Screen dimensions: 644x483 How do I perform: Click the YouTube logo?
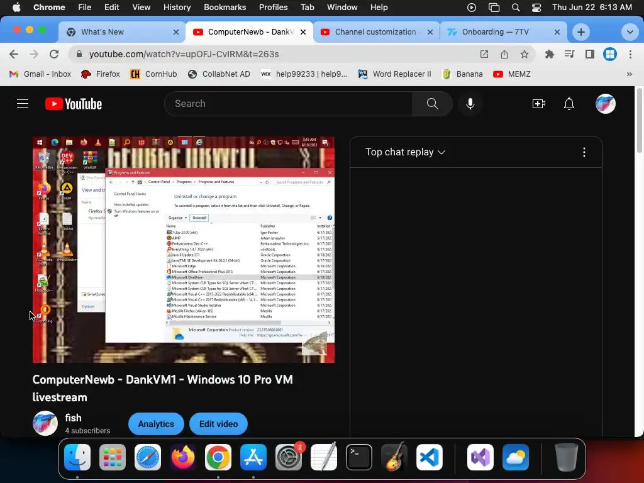[x=74, y=104]
